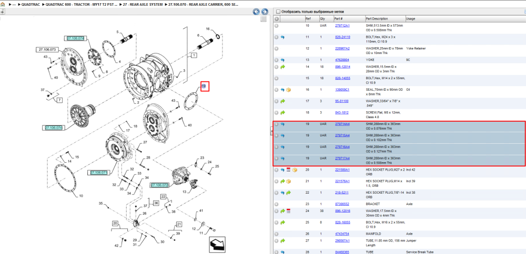Click the blue arrow icon for YOKE 47628804

282,60
